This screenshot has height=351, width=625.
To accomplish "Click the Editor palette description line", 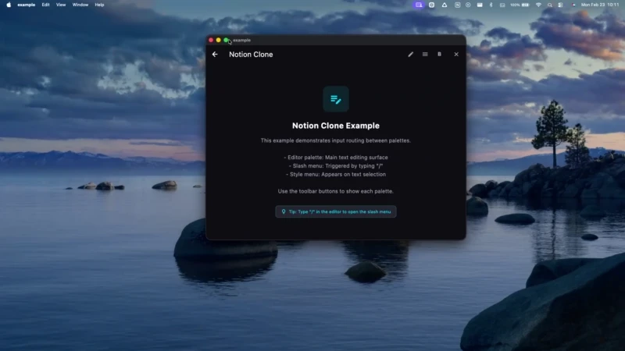I will point(336,158).
